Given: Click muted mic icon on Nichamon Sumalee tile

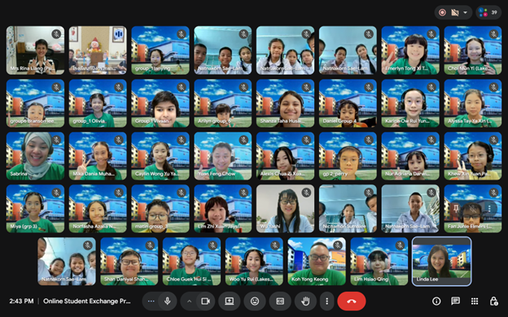Looking at the screenshot, I should click(369, 193).
